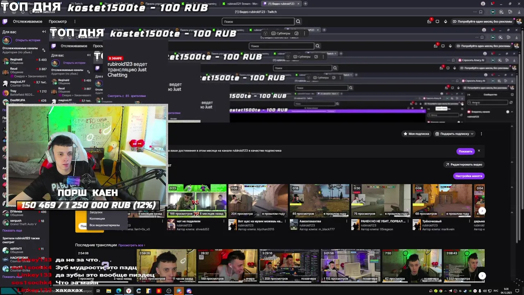Open options for clip 'Аавзхпзвахлва'
Viewport: 524px width, 295px height.
click(x=347, y=221)
